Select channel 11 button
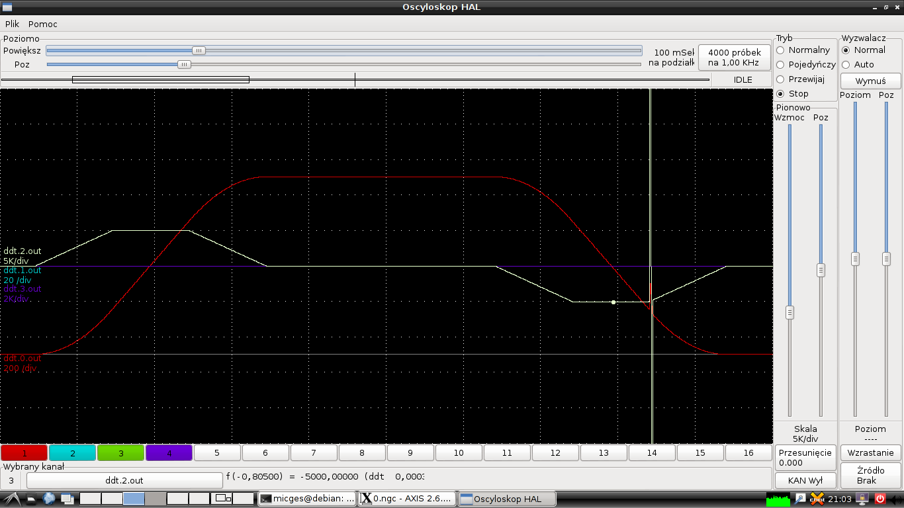Viewport: 904px width, 508px height. [x=508, y=453]
